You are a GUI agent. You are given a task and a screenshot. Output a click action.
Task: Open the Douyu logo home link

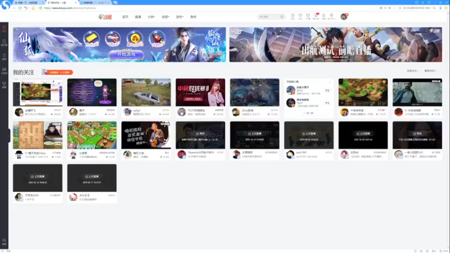pos(105,17)
